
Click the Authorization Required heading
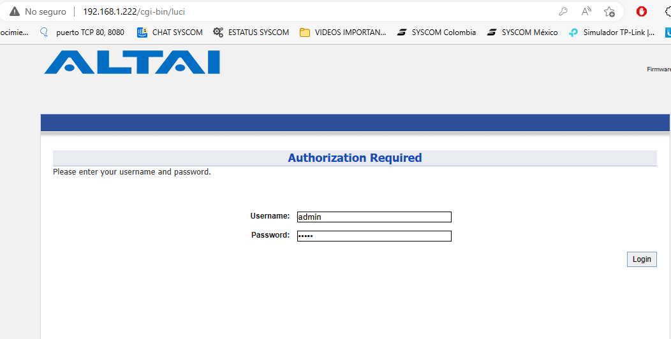[355, 158]
